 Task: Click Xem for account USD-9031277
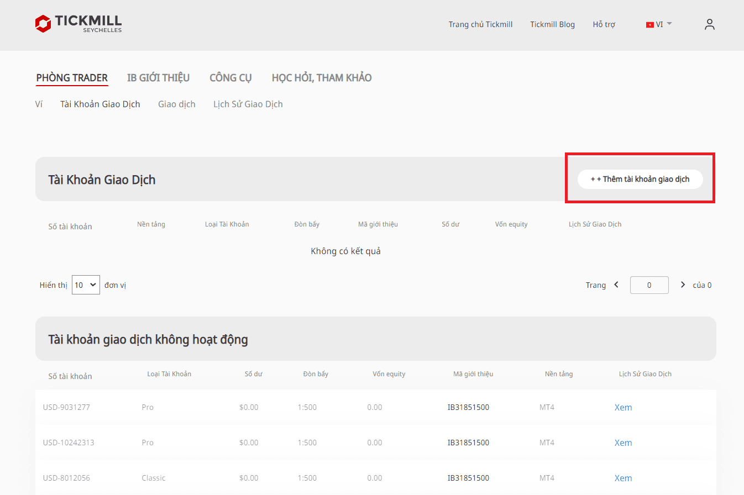pyautogui.click(x=623, y=408)
